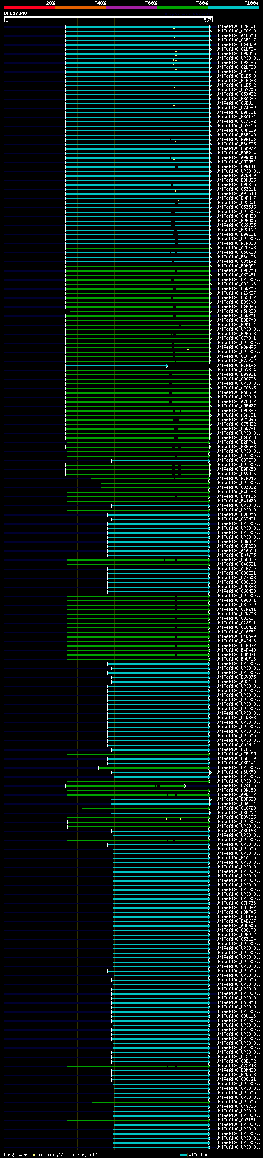Image resolution: width=263 pixels, height=1158 pixels.
Task: Select the UniRef100_D0EYF3 label
Action: click(235, 438)
